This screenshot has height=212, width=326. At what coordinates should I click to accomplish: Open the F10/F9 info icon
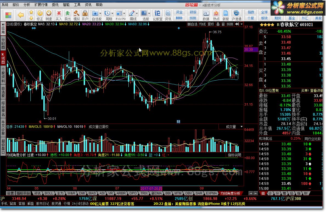tap(119, 13)
